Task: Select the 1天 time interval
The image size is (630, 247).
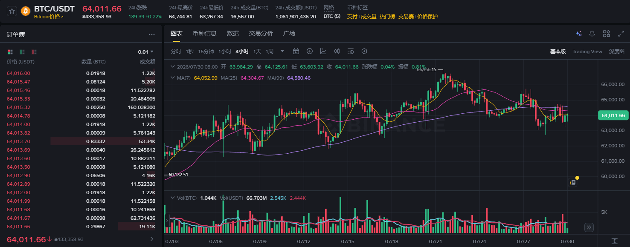Action: tap(257, 52)
